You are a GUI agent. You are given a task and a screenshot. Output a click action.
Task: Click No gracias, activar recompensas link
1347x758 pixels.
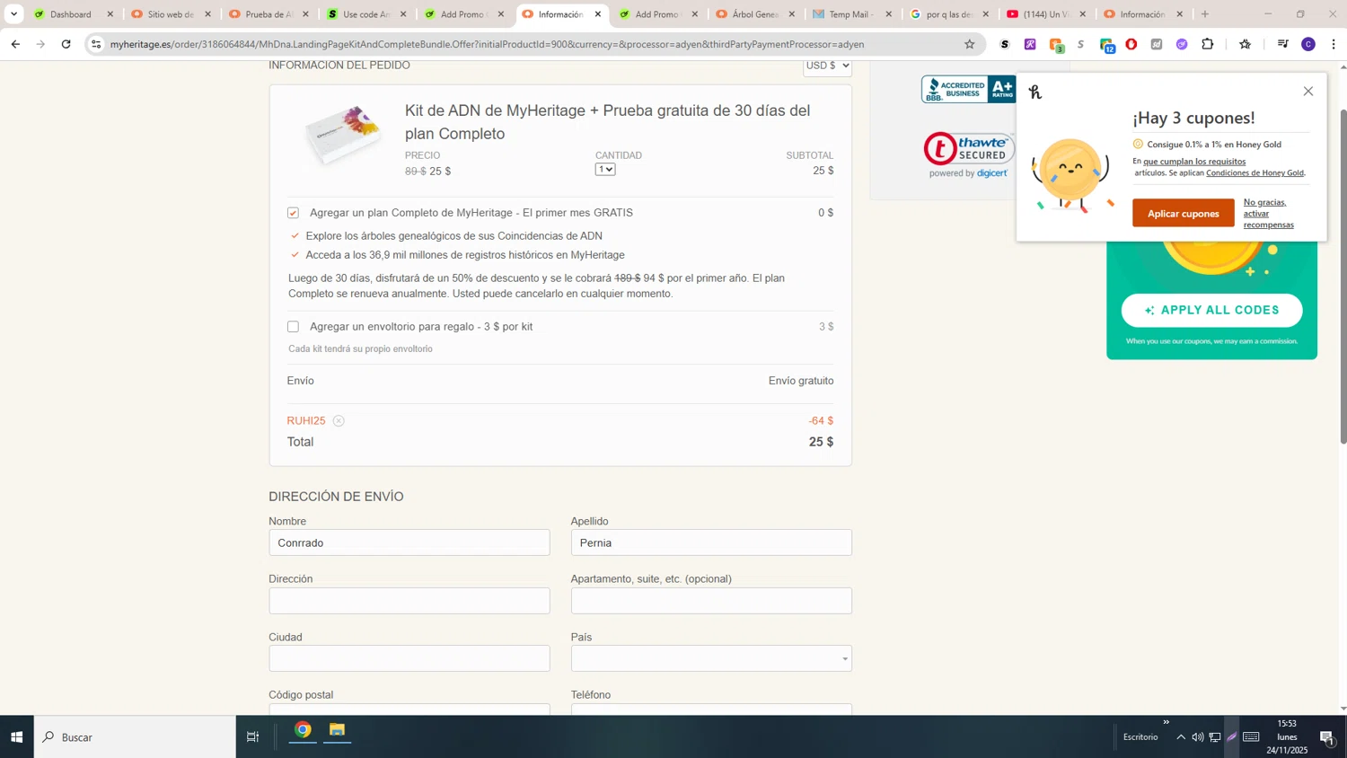coord(1268,214)
